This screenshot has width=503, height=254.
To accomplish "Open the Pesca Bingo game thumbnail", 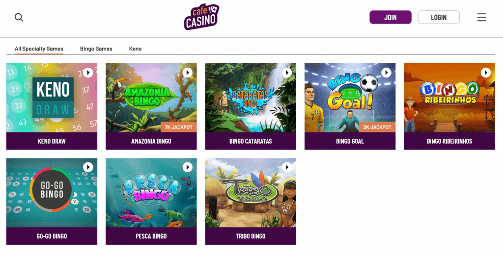I will click(x=151, y=193).
